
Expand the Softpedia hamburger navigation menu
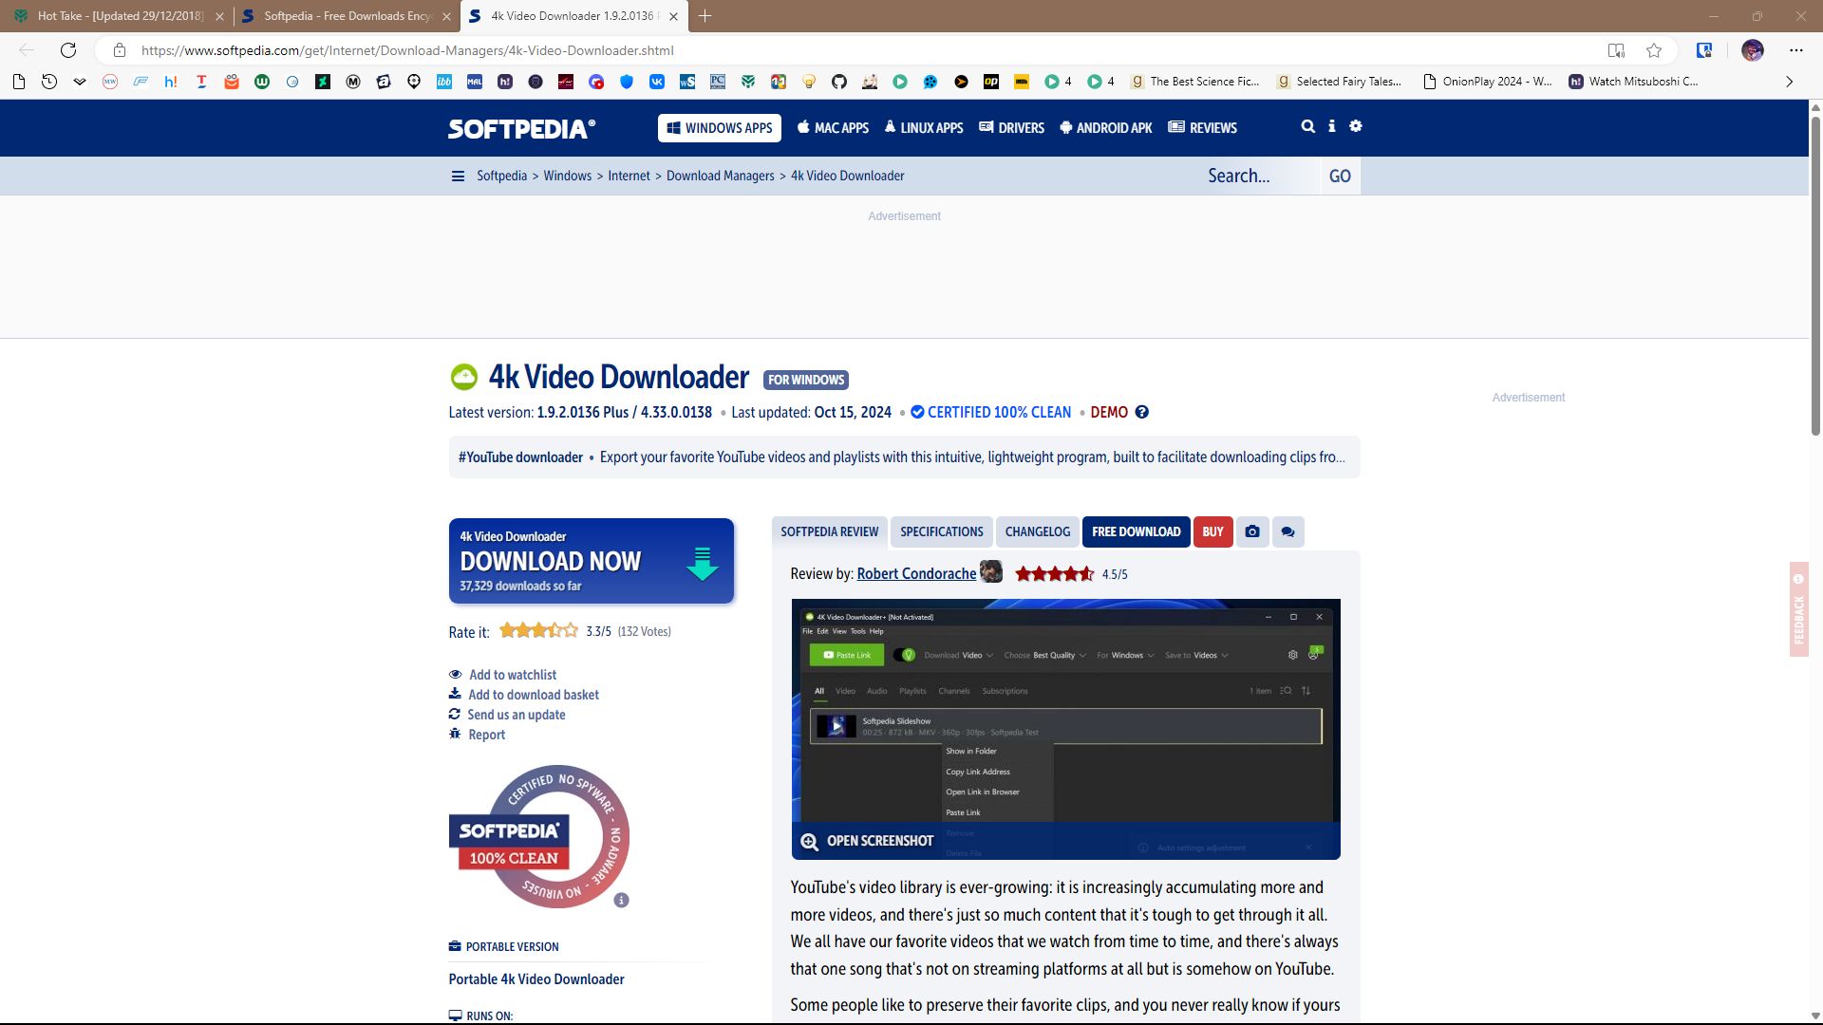(x=458, y=176)
